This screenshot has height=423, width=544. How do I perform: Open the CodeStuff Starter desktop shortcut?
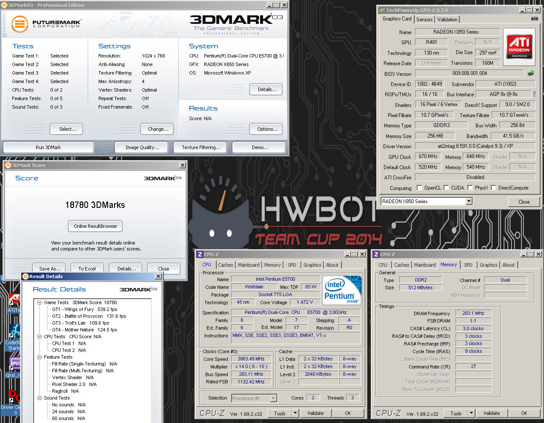[x=14, y=337]
